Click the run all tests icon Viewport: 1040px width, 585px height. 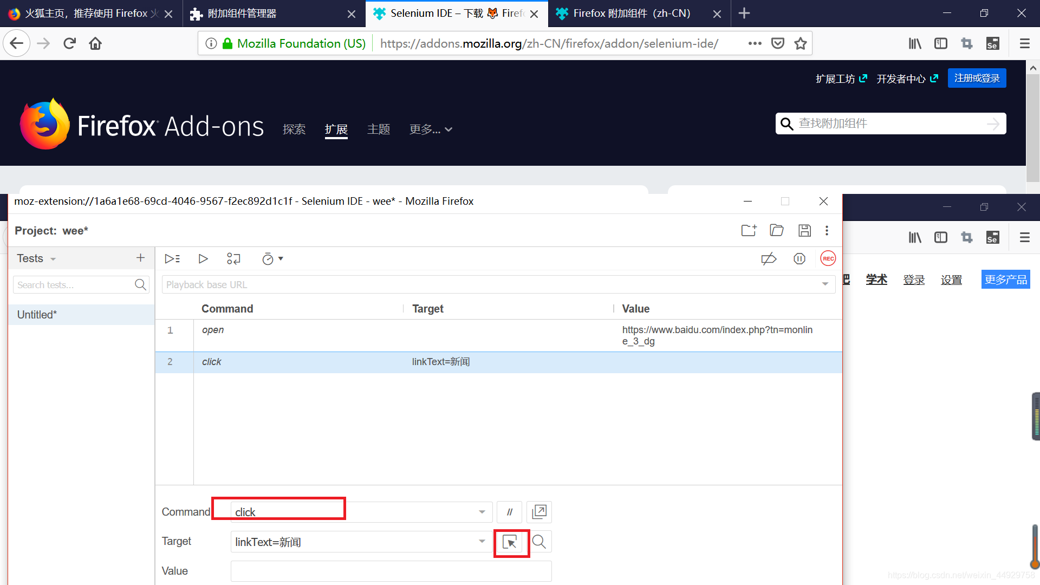coord(172,259)
